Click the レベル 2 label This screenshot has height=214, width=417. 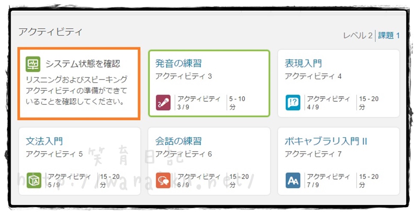tap(357, 36)
